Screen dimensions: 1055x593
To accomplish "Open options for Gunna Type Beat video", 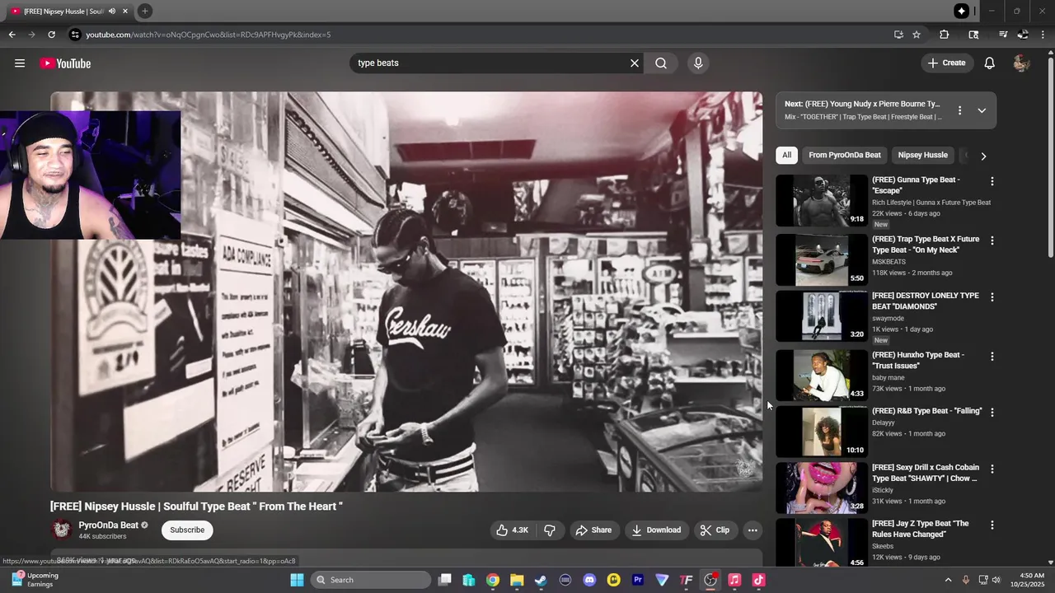I will (992, 181).
